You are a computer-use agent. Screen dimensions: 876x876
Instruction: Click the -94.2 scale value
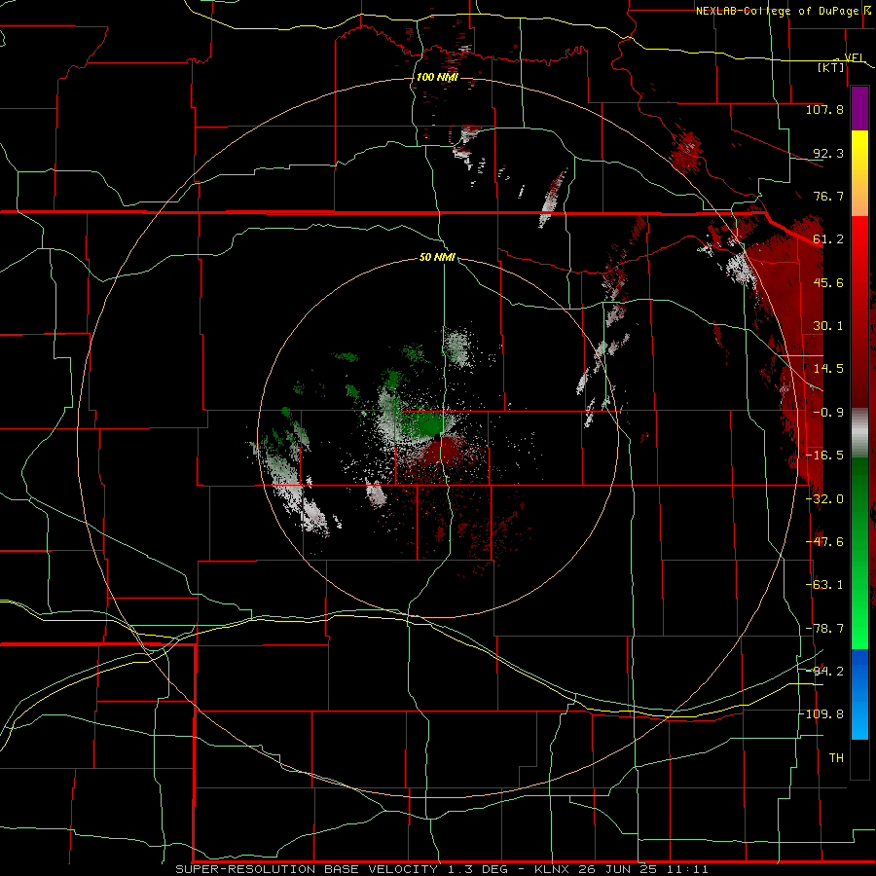[824, 671]
